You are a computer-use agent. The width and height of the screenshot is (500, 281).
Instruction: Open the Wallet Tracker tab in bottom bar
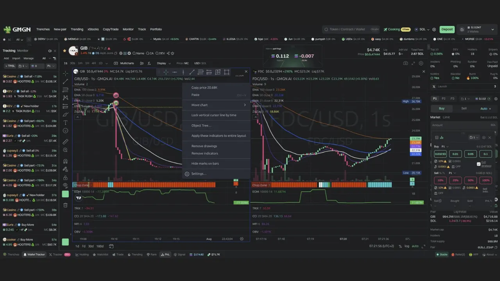pos(34,254)
